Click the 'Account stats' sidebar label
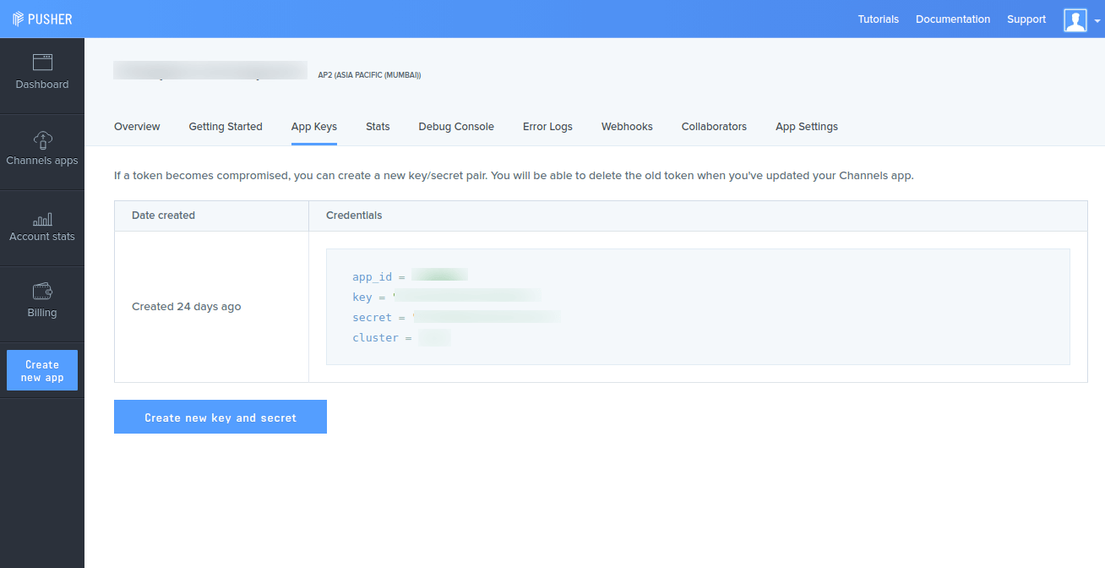This screenshot has width=1105, height=568. click(x=42, y=237)
